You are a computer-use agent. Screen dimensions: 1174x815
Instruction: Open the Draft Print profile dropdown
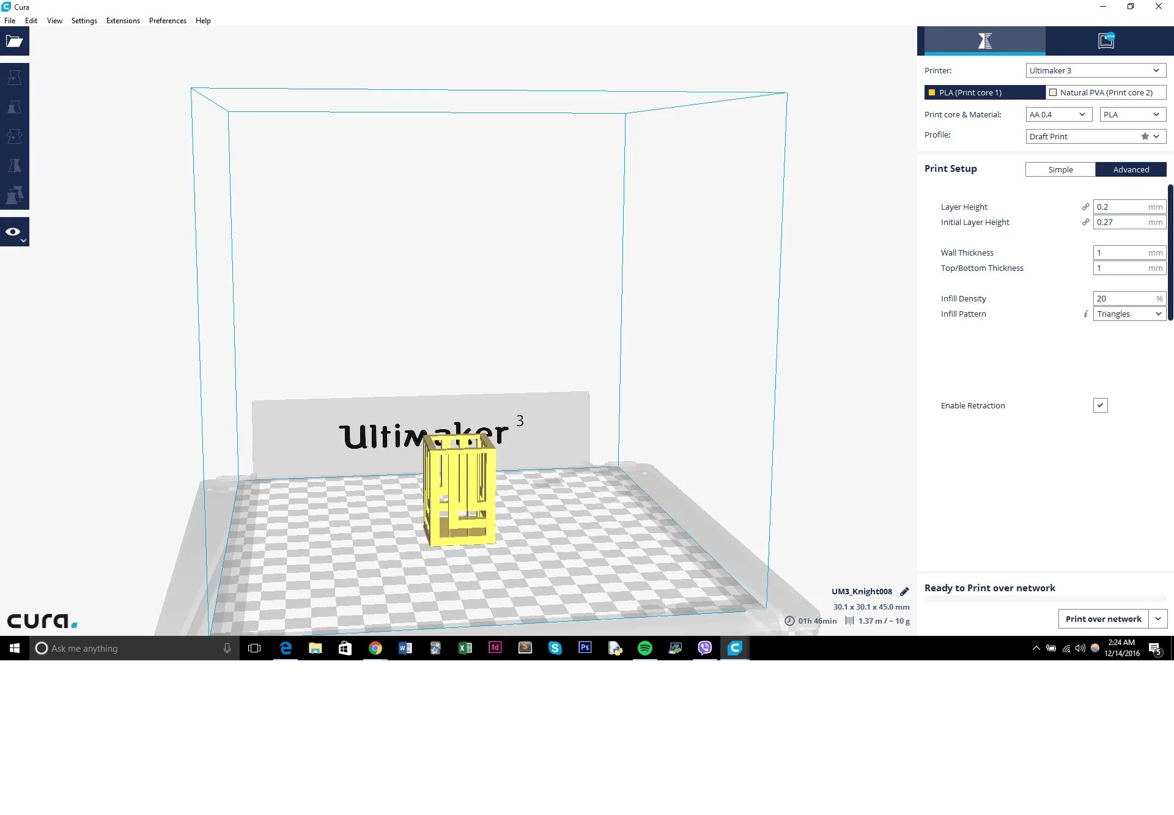point(1095,136)
